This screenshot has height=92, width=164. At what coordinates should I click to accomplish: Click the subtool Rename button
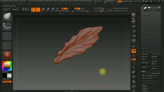point(146,54)
